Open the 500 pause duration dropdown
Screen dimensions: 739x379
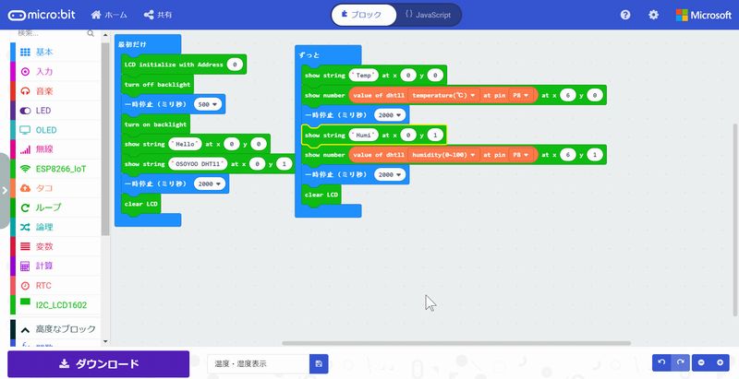[208, 104]
